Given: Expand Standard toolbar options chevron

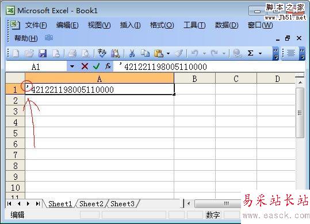Looking at the screenshot, I should click(x=275, y=53).
